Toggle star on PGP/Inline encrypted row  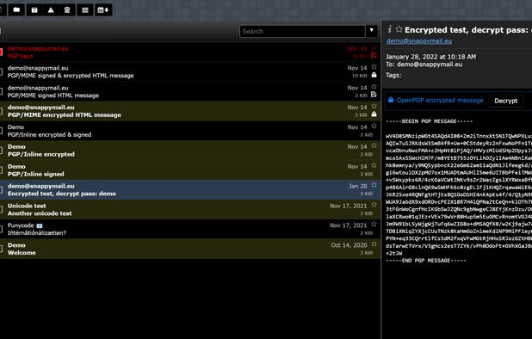(x=374, y=145)
